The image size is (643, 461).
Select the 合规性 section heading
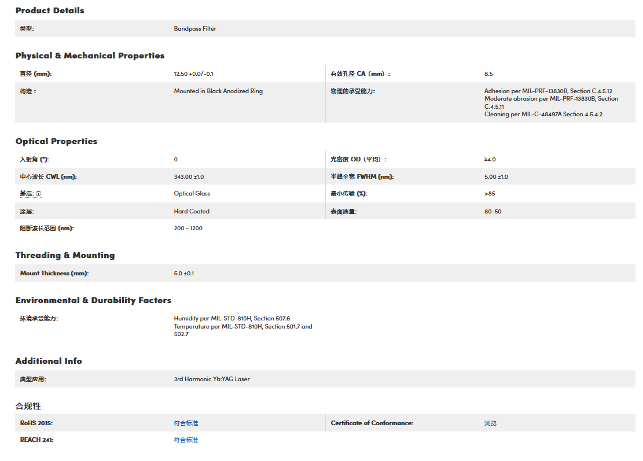[x=28, y=406]
